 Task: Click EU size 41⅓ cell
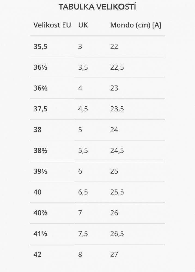[41, 234]
